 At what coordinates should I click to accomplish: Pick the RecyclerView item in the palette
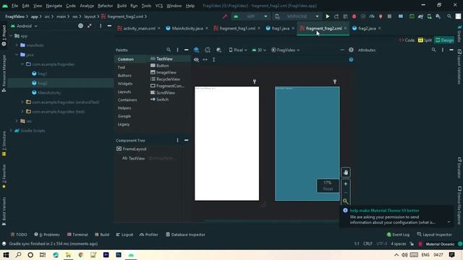coord(168,79)
